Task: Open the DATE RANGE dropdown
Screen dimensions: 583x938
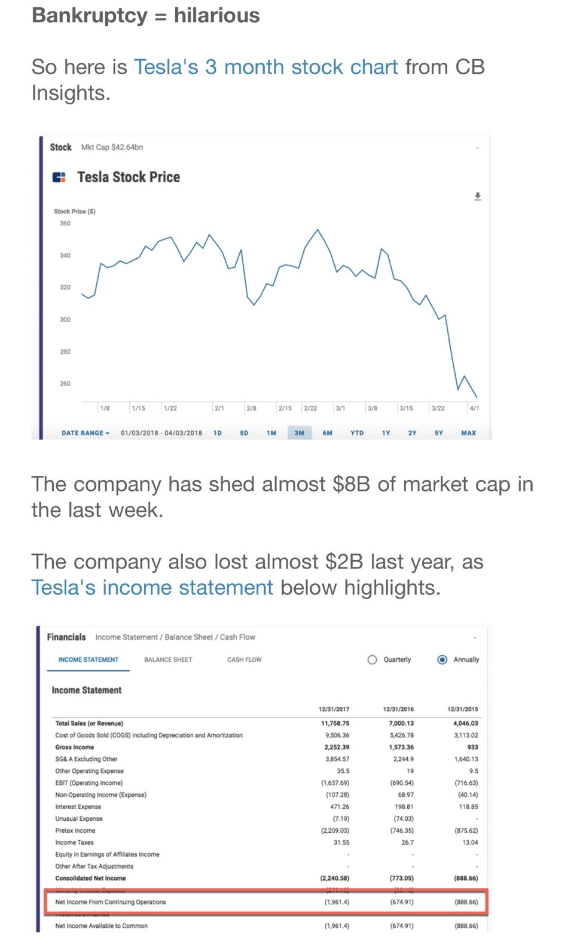Action: [x=86, y=433]
